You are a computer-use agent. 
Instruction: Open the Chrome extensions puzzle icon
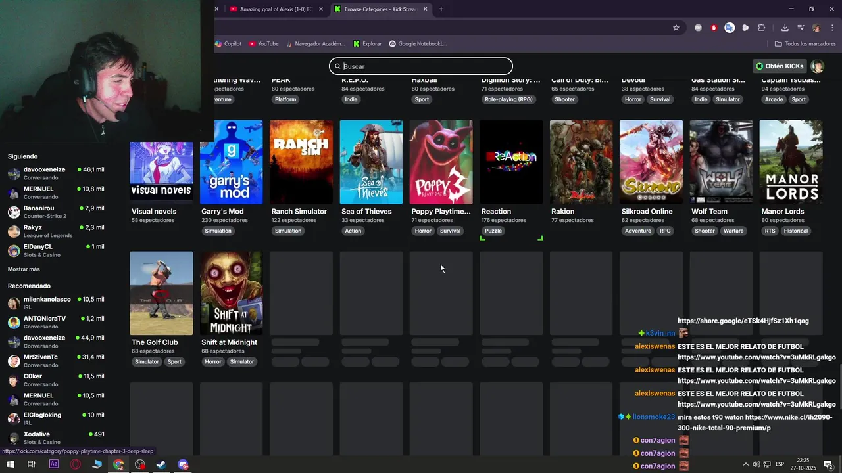pyautogui.click(x=761, y=28)
